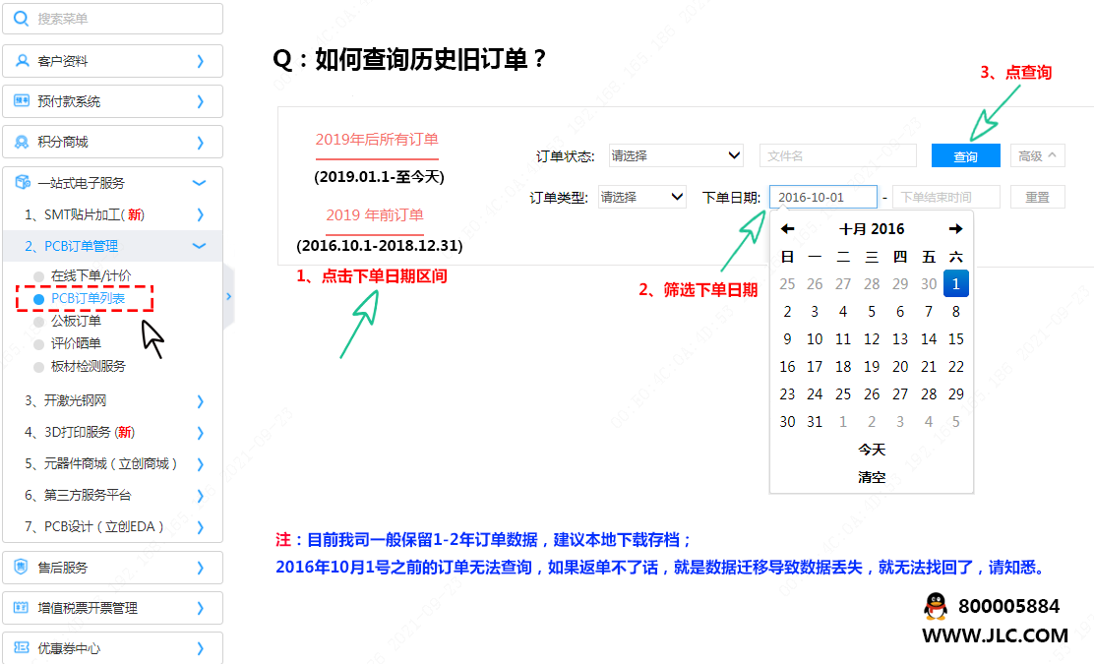Click the 重置 reset button

click(x=1037, y=197)
